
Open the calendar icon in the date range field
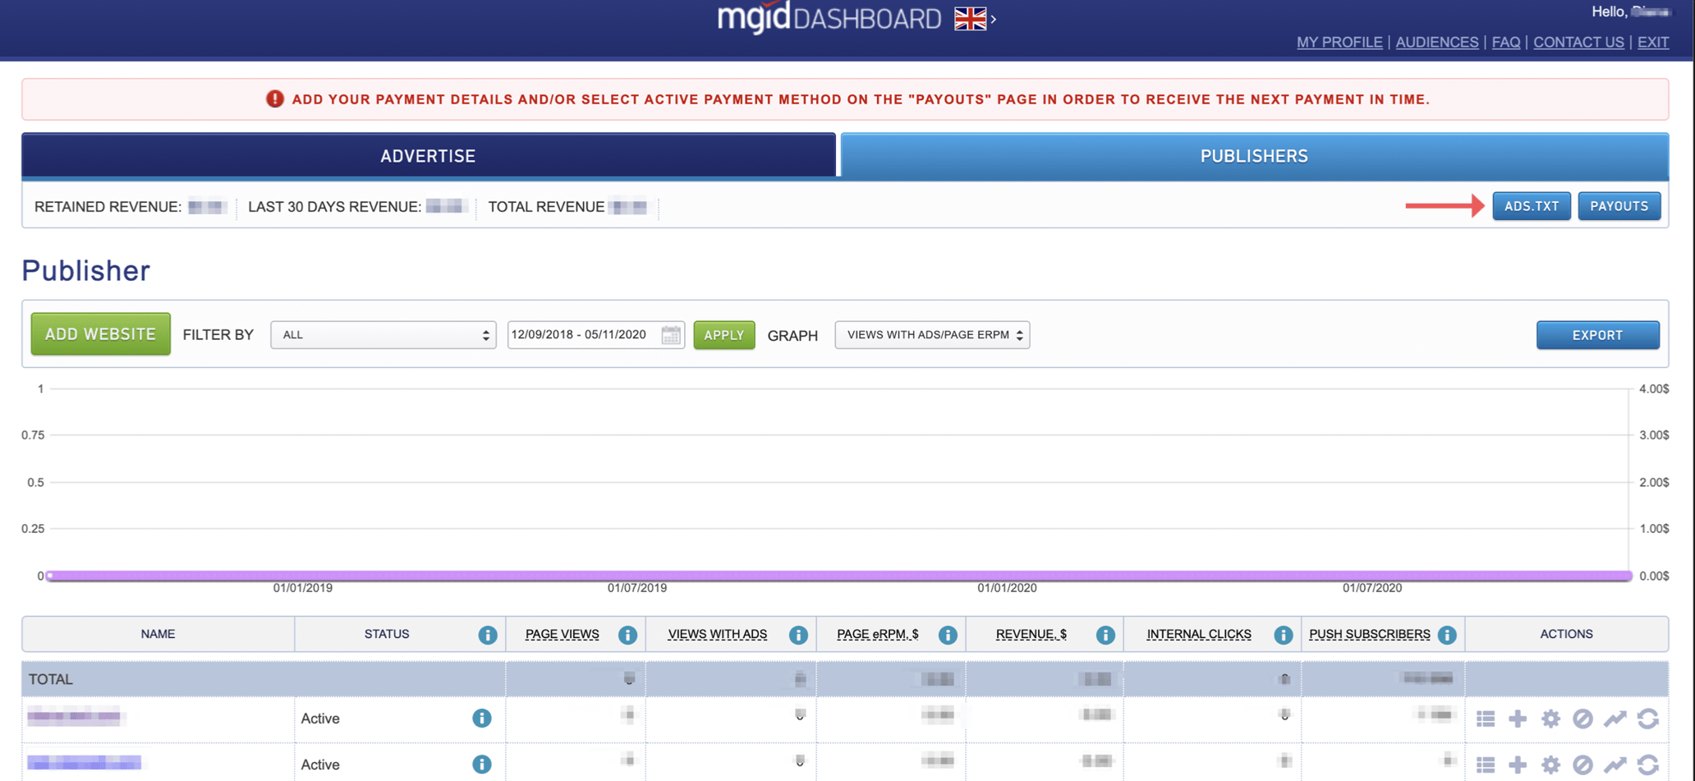pyautogui.click(x=670, y=334)
